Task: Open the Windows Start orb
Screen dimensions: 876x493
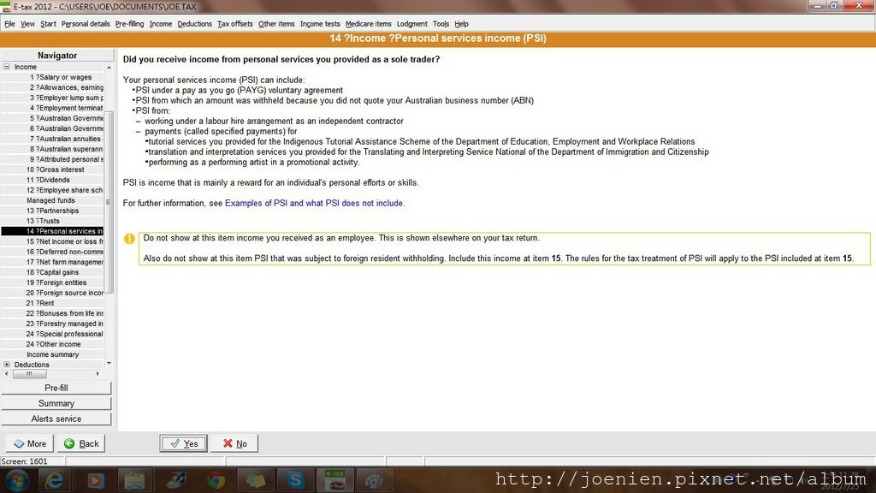Action: coord(16,480)
